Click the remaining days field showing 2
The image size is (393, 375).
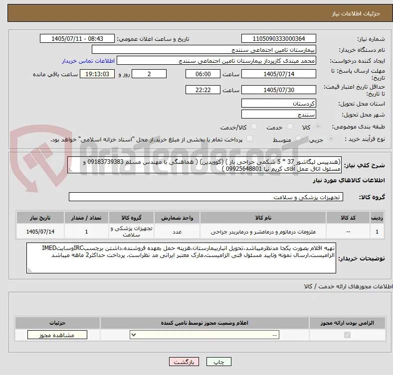tap(149, 74)
